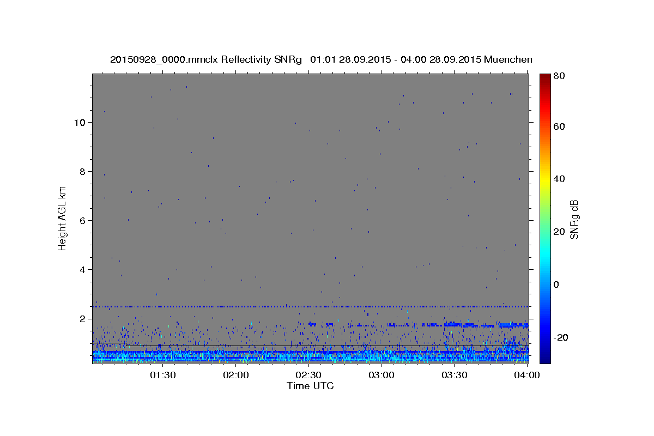Image resolution: width=654 pixels, height=436 pixels.
Task: Click the 04:00 time tick label
Action: pyautogui.click(x=527, y=375)
